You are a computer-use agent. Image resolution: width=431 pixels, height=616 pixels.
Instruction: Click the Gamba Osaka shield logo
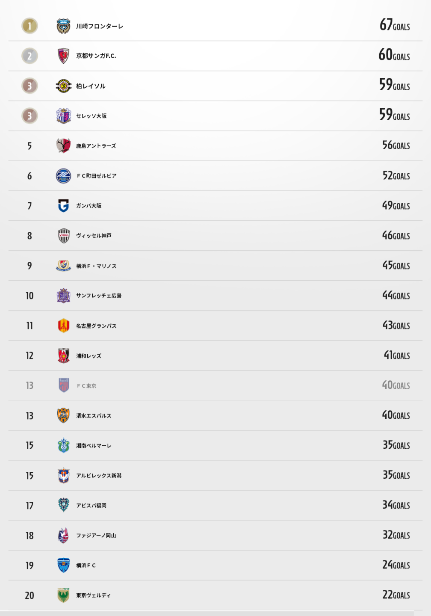63,206
